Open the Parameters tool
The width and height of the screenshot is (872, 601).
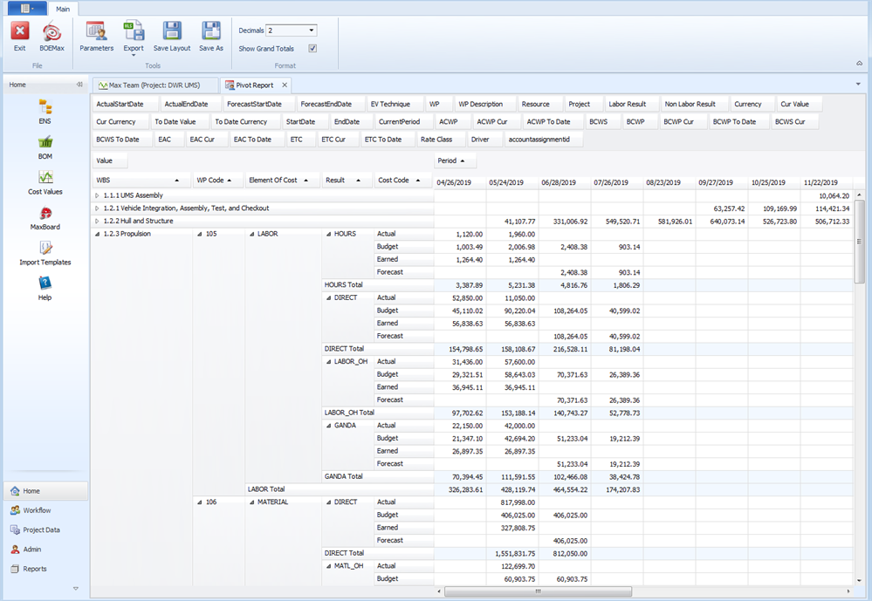(96, 32)
